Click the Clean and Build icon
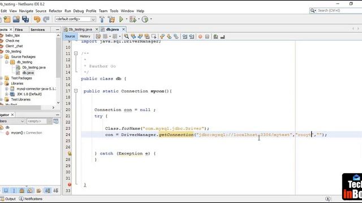 [x=111, y=19]
